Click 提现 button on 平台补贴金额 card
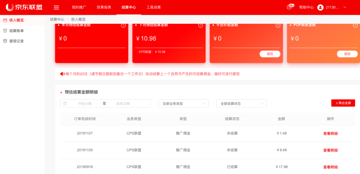360x174 pixels. [270, 54]
